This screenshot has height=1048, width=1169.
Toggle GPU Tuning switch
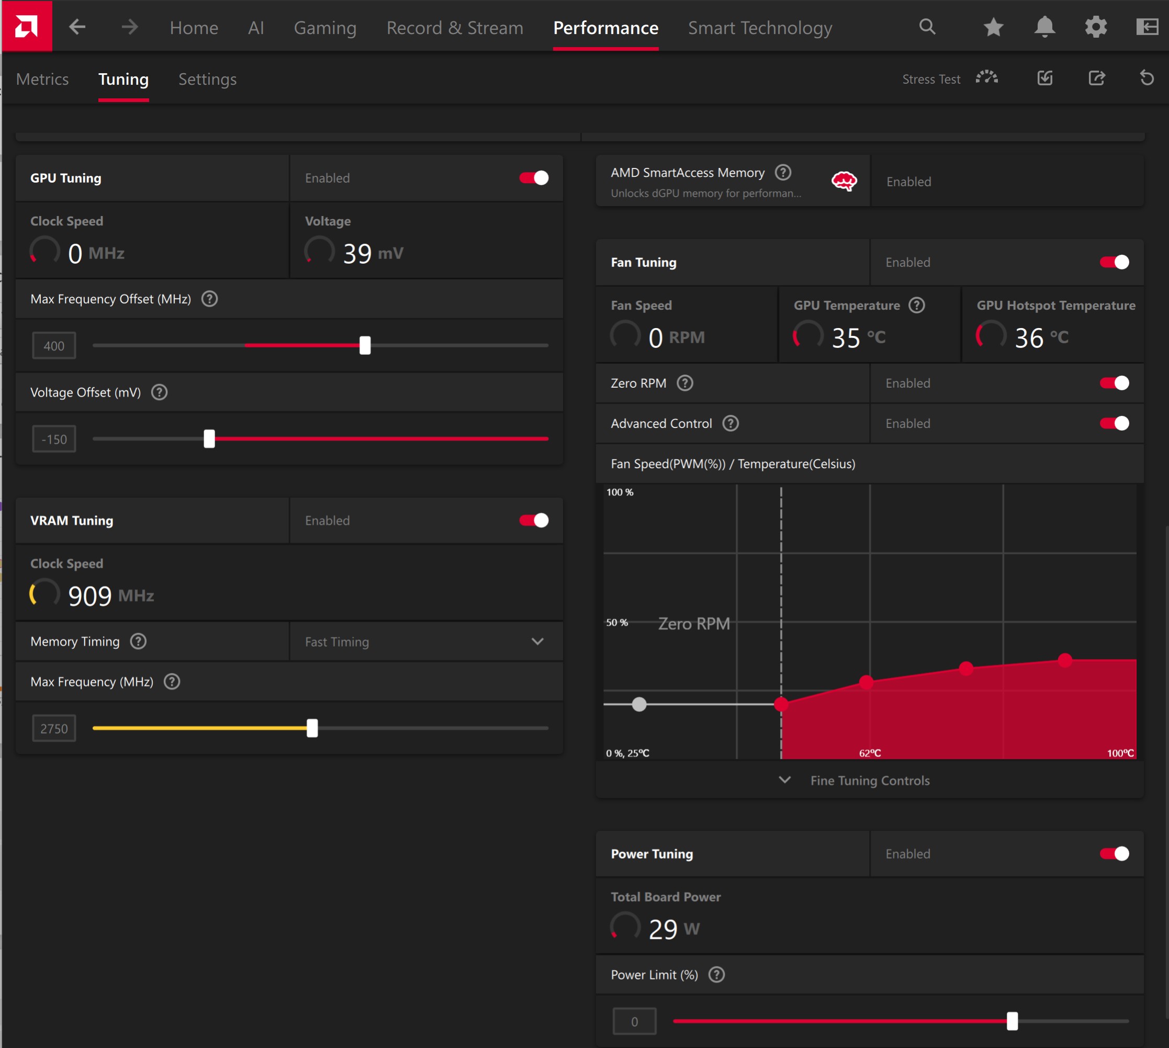point(534,178)
